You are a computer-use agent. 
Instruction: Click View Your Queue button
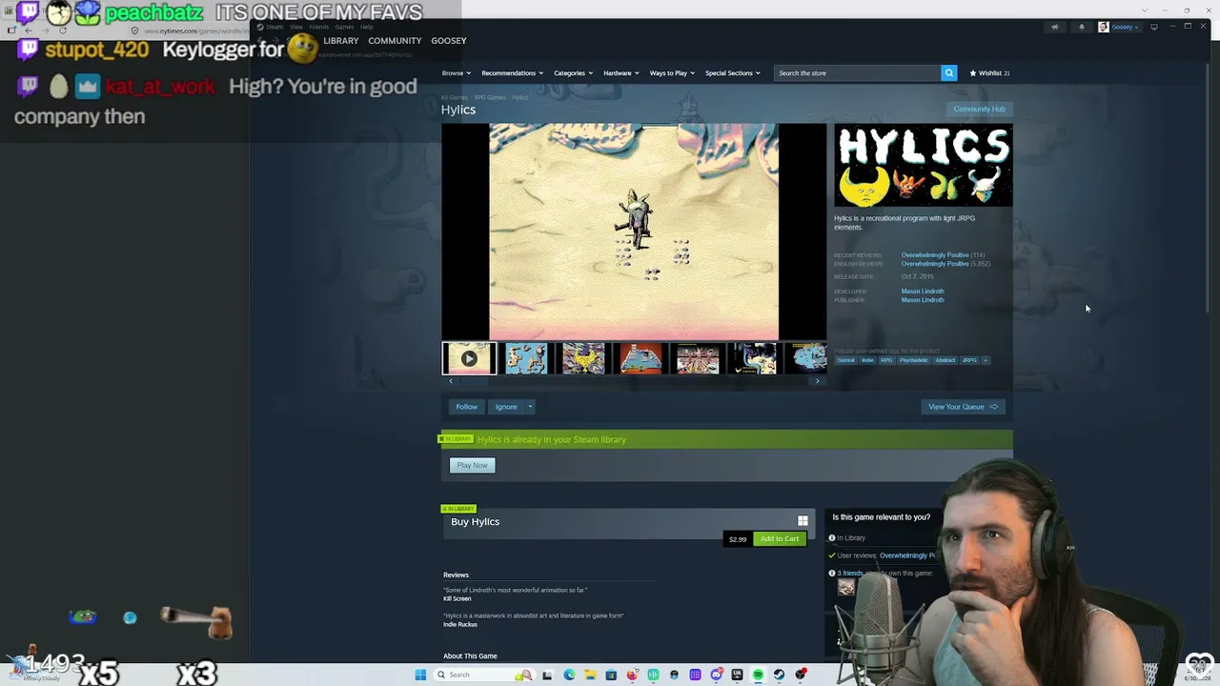[x=963, y=407]
